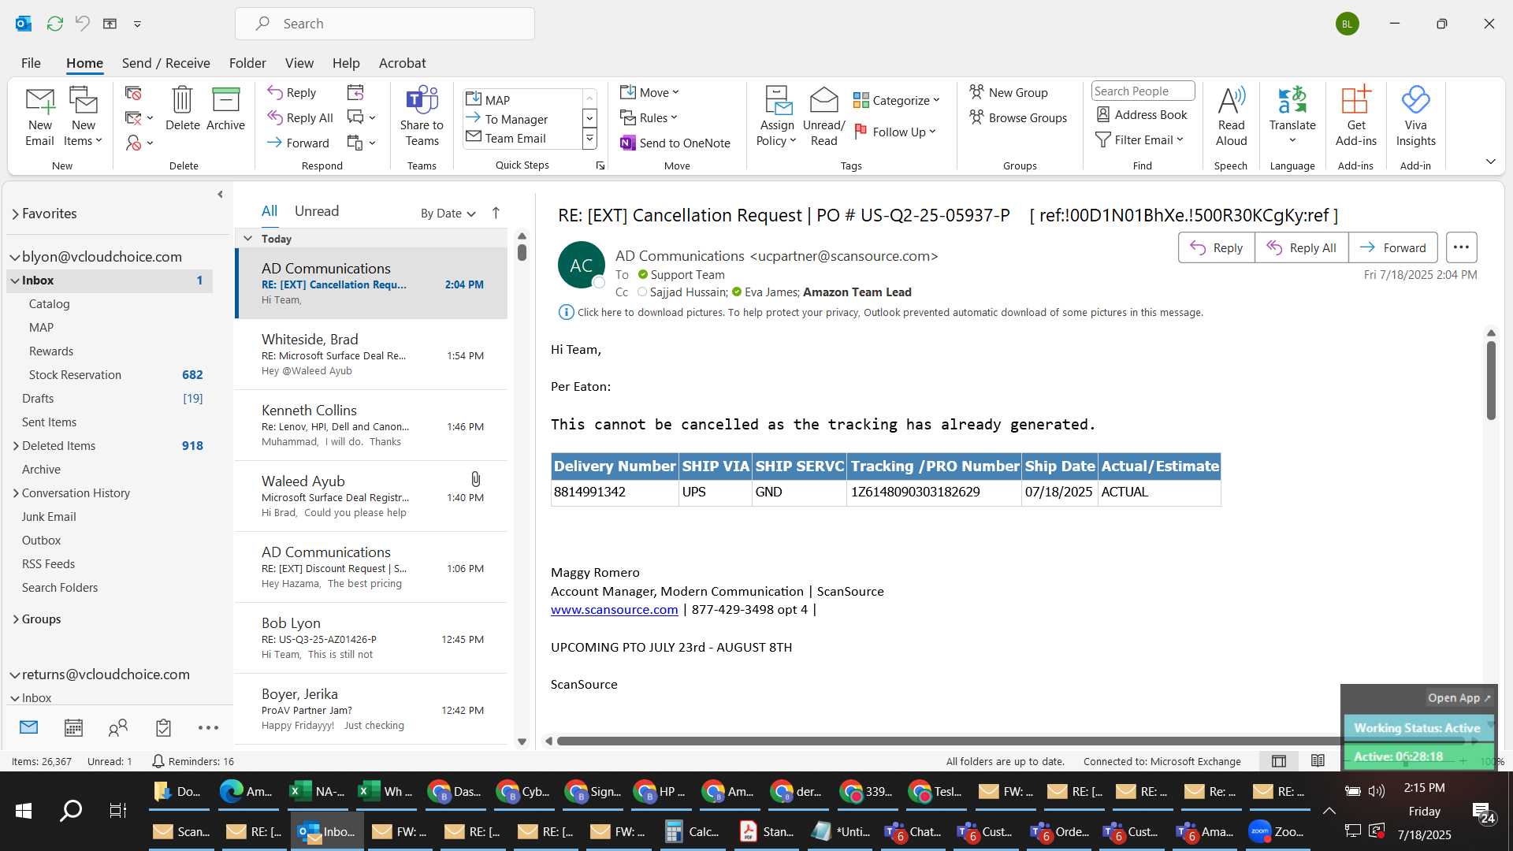This screenshot has height=851, width=1513.
Task: Switch to Tasks view icon
Action: coord(163,727)
